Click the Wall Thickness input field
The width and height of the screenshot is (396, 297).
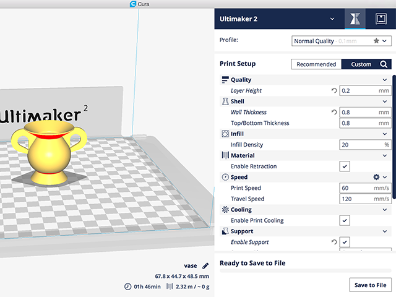365,112
